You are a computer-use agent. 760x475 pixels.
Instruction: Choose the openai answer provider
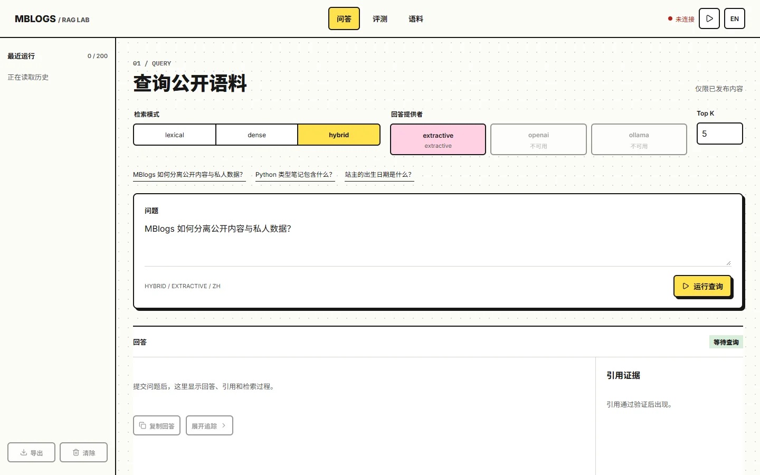point(538,139)
